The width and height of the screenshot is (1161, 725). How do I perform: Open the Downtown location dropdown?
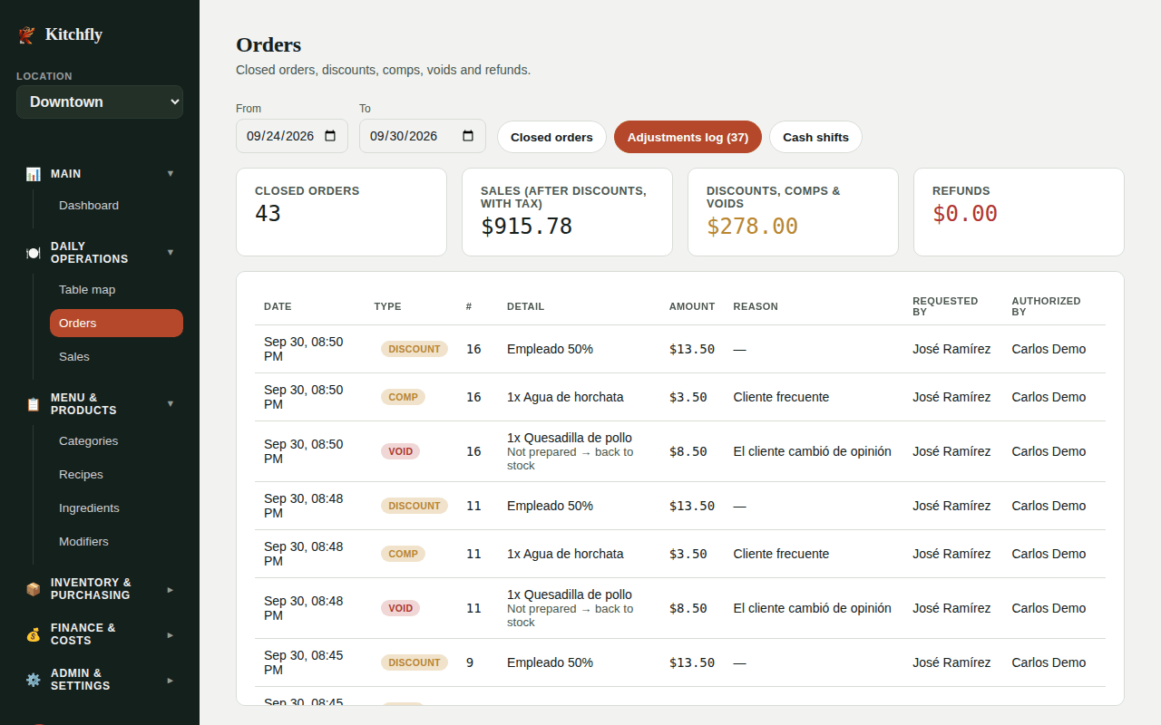100,101
